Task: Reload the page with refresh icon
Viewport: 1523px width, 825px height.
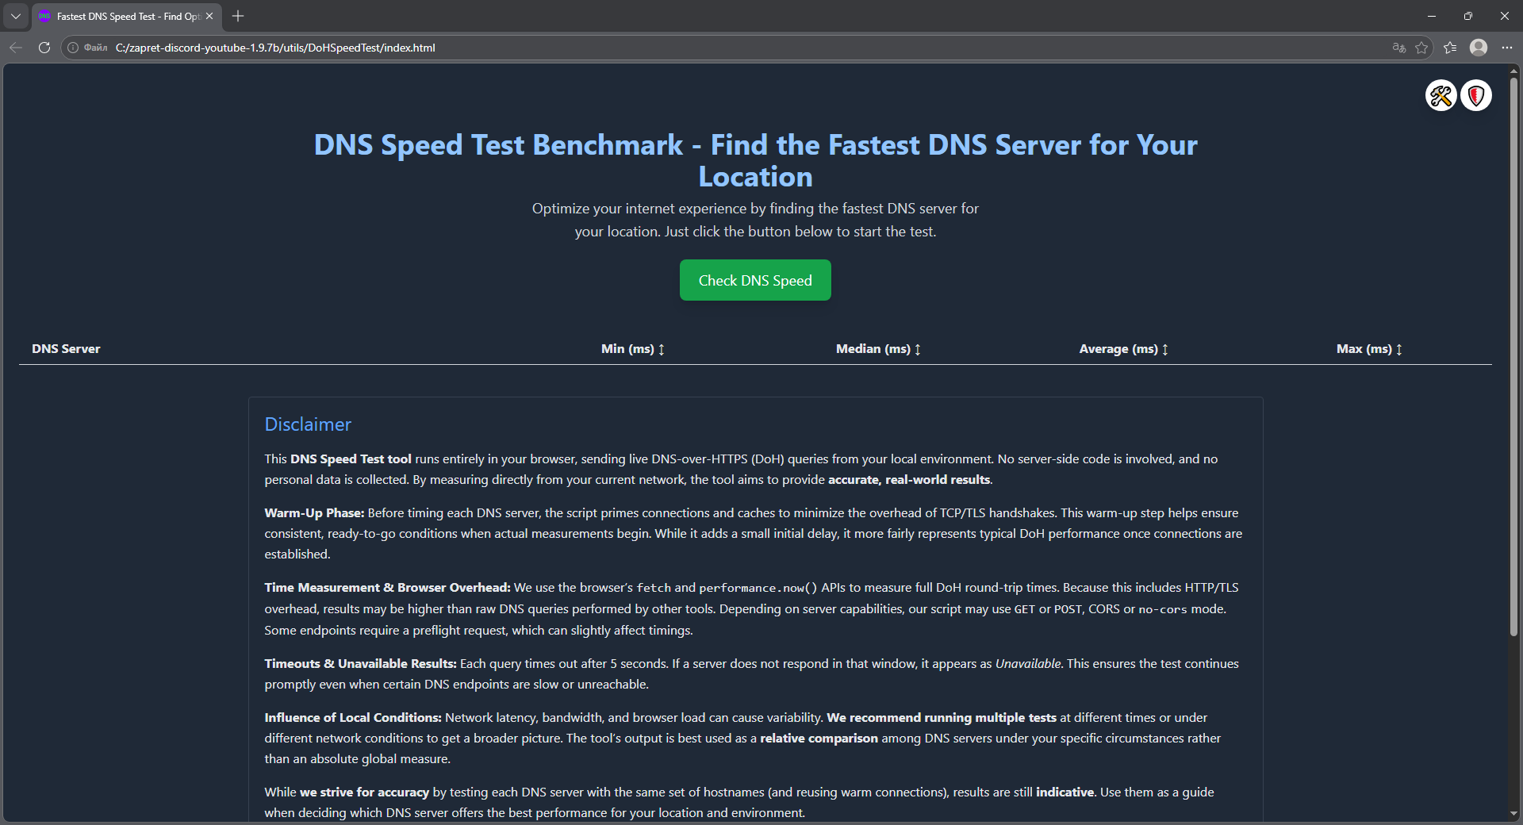Action: [44, 48]
